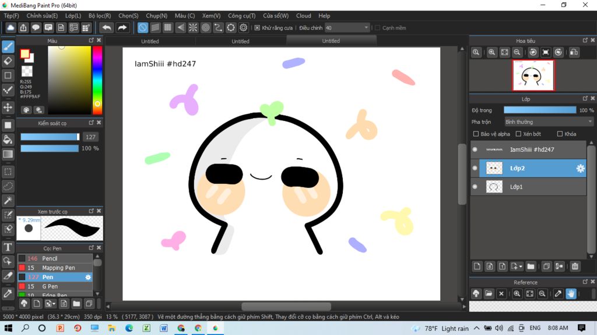597x335 pixels.
Task: Create a new layer folder
Action: (531, 266)
